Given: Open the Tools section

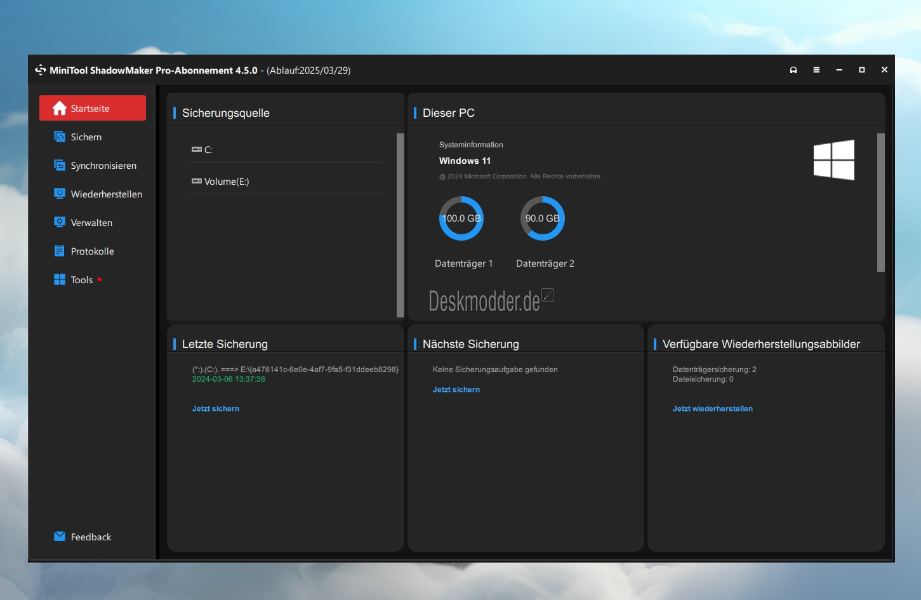Looking at the screenshot, I should (x=93, y=280).
